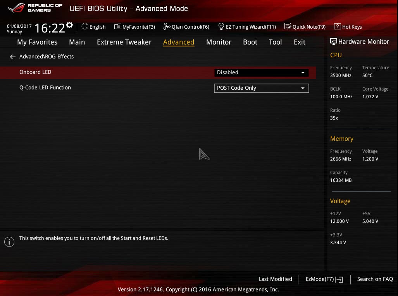Open Quick Note(F9)

305,27
